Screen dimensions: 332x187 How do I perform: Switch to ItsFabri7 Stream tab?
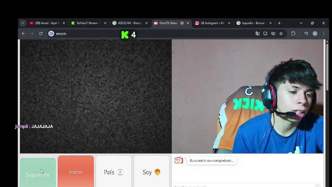[x=88, y=23]
